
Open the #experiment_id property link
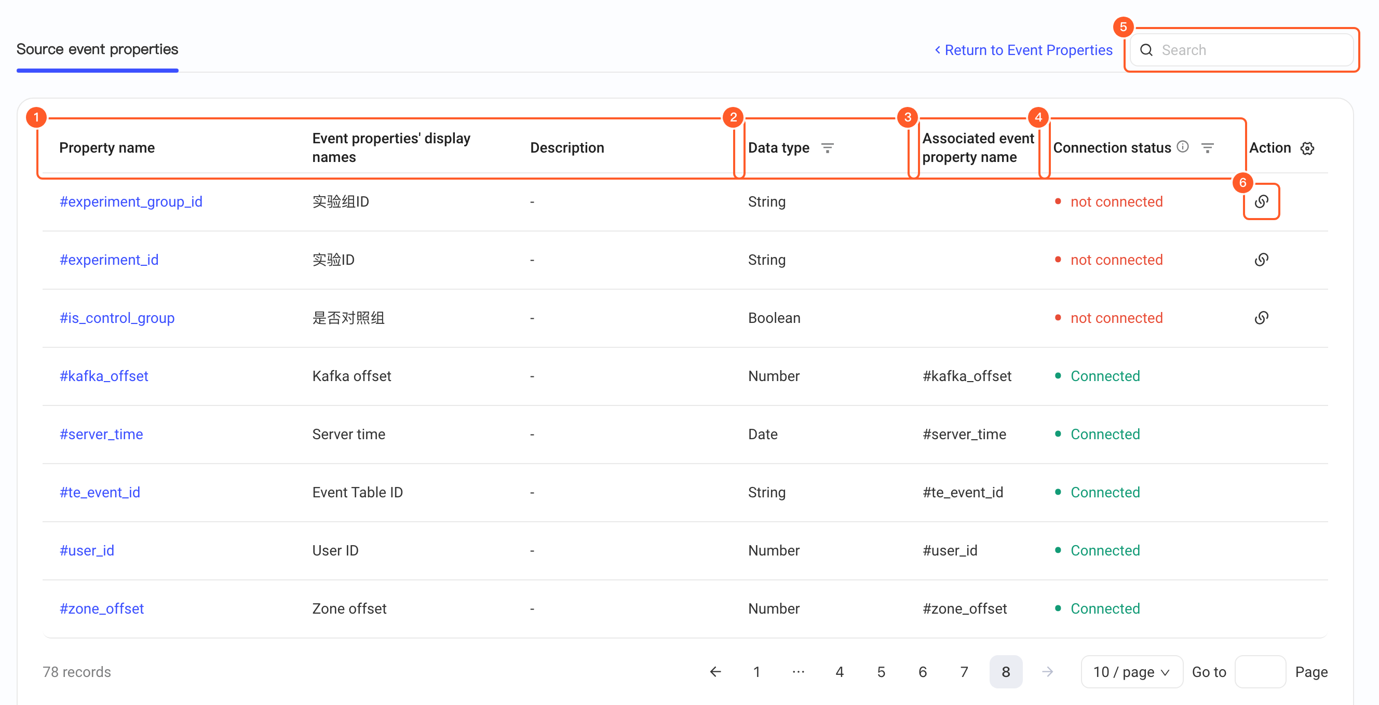tap(109, 260)
